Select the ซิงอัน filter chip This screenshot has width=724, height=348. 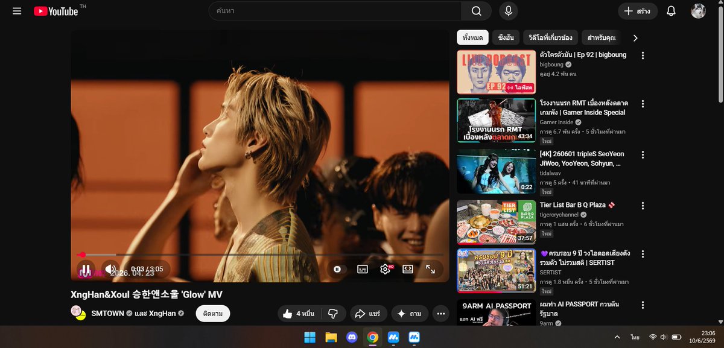click(x=506, y=38)
